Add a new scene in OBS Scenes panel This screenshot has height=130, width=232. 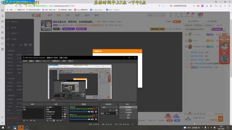[x=24, y=120]
